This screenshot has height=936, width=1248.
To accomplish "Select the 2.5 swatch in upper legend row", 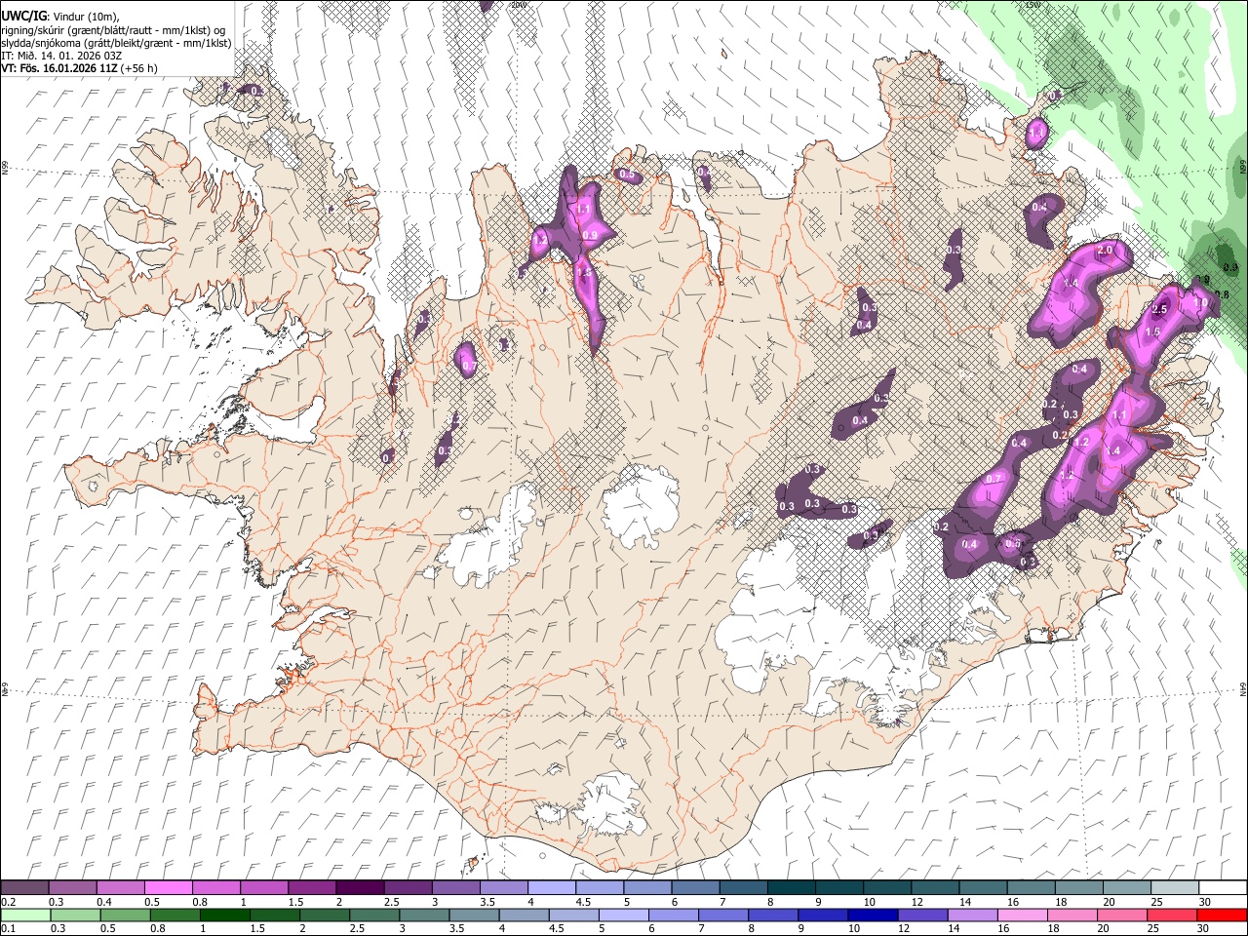I will point(407,887).
